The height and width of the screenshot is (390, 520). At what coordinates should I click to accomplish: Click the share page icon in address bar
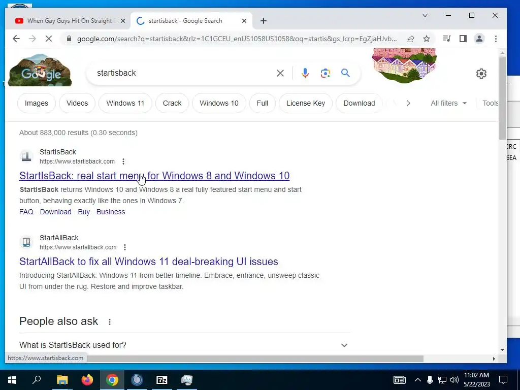(x=410, y=39)
